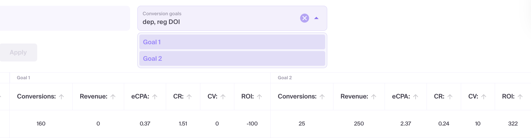Image resolution: width=531 pixels, height=138 pixels.
Task: Sort by Goal 1 eCPA arrow
Action: pos(155,97)
